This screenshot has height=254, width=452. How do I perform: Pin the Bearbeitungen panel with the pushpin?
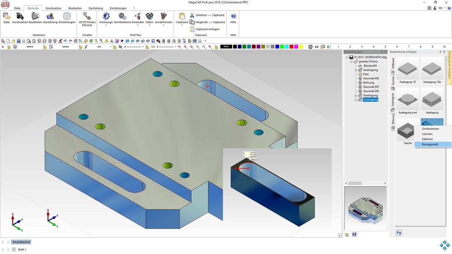point(382,52)
